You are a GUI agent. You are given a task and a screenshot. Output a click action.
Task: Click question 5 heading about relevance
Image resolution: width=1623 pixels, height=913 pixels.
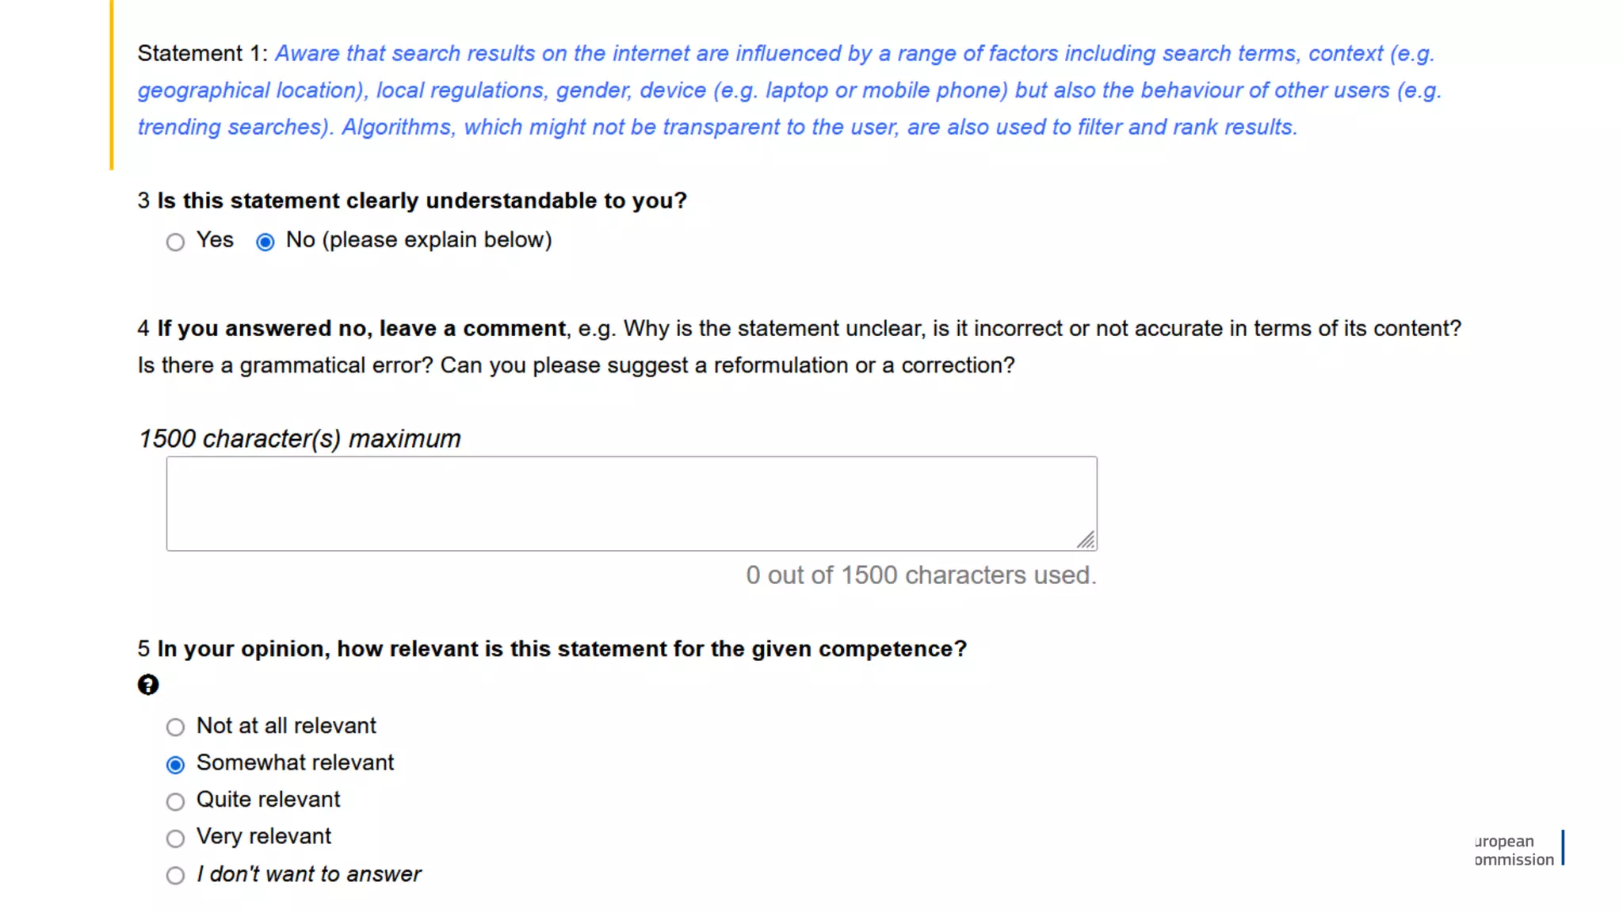(x=552, y=648)
